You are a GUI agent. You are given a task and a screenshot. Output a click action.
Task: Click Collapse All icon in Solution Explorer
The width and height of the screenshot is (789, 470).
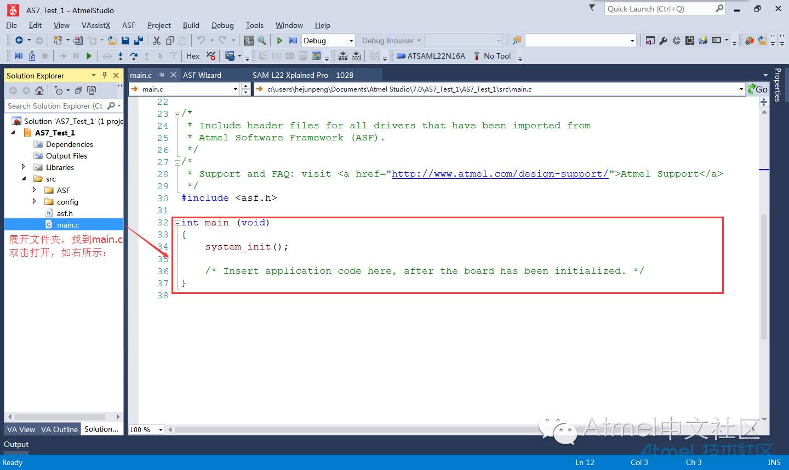tap(78, 90)
